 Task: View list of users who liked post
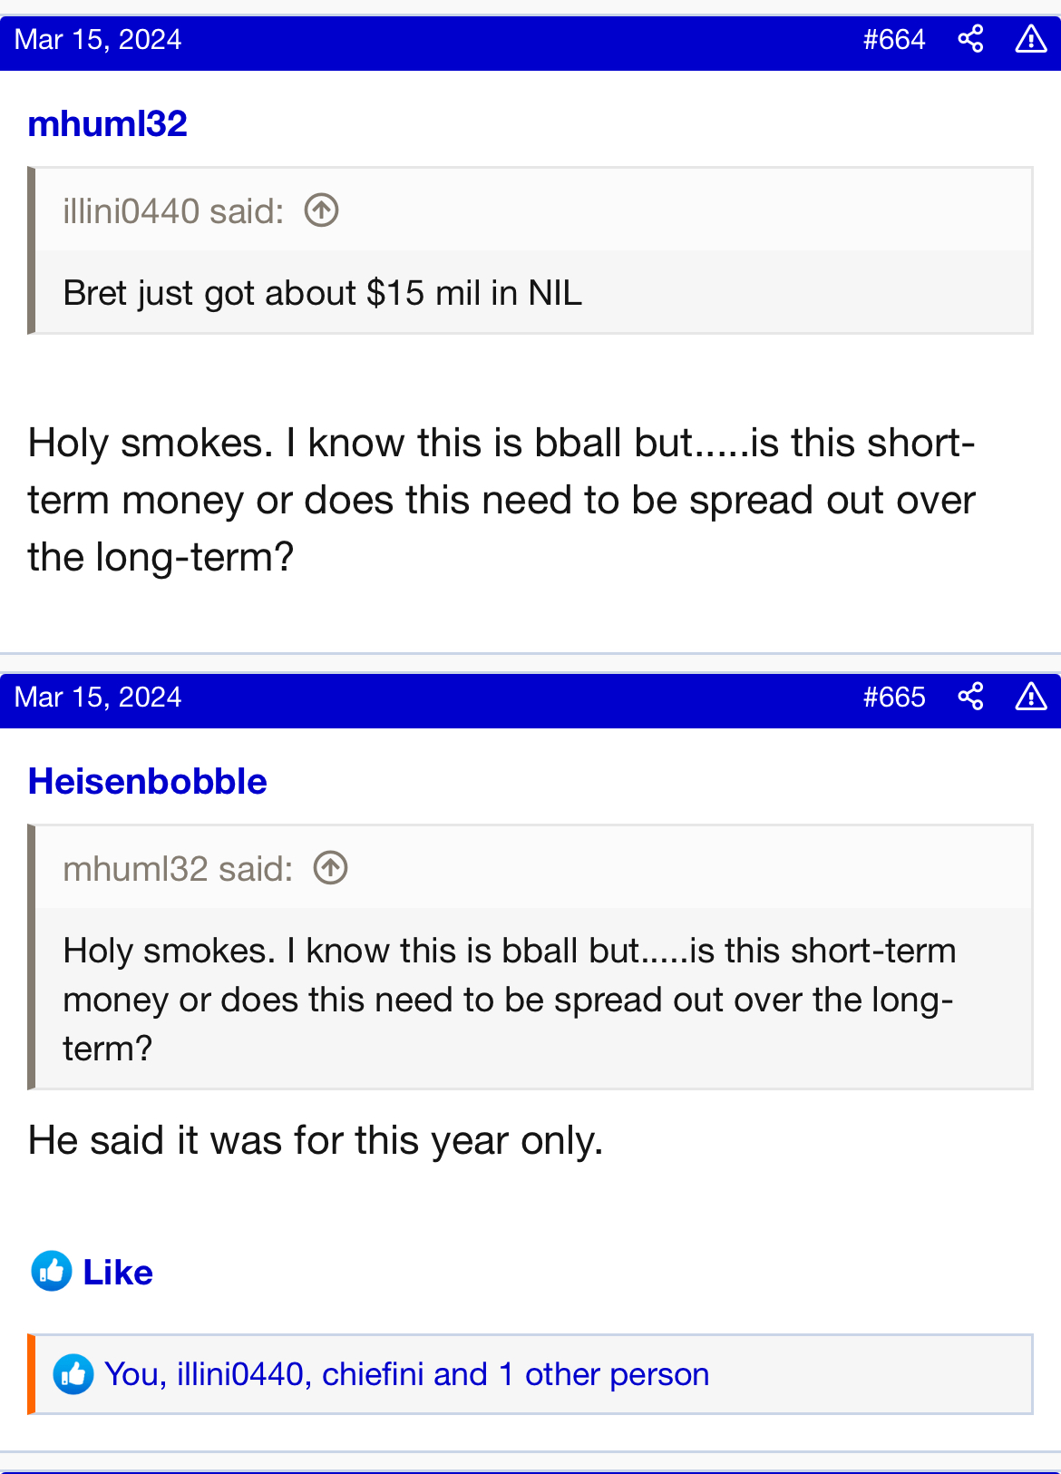[x=406, y=1374]
